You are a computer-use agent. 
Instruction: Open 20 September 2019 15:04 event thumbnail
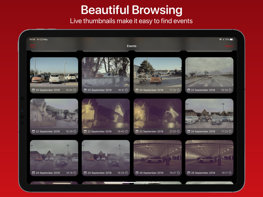[x=54, y=75]
